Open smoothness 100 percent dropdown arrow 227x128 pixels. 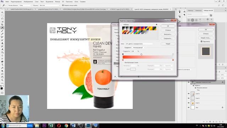tap(135, 51)
